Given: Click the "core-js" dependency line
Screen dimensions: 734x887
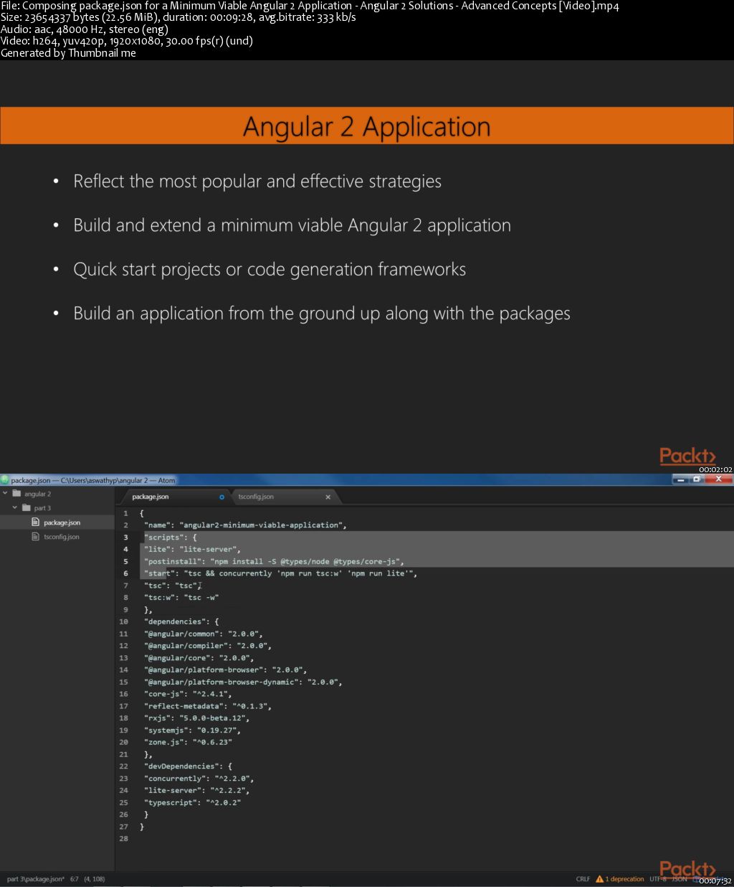Looking at the screenshot, I should [x=188, y=694].
